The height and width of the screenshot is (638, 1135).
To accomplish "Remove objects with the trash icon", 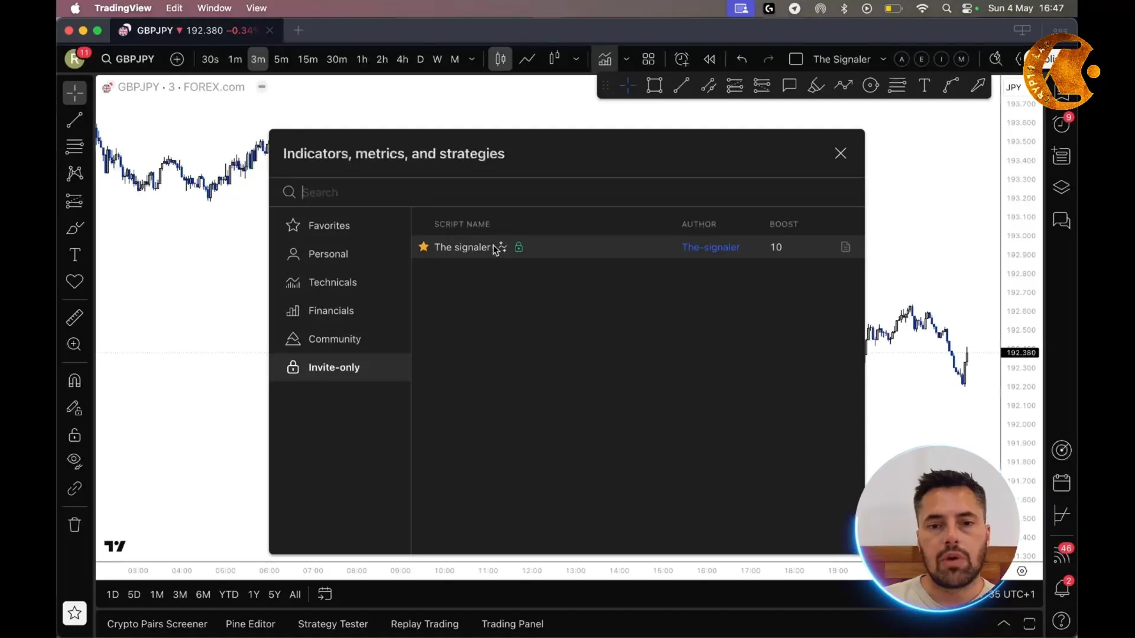I will point(74,525).
